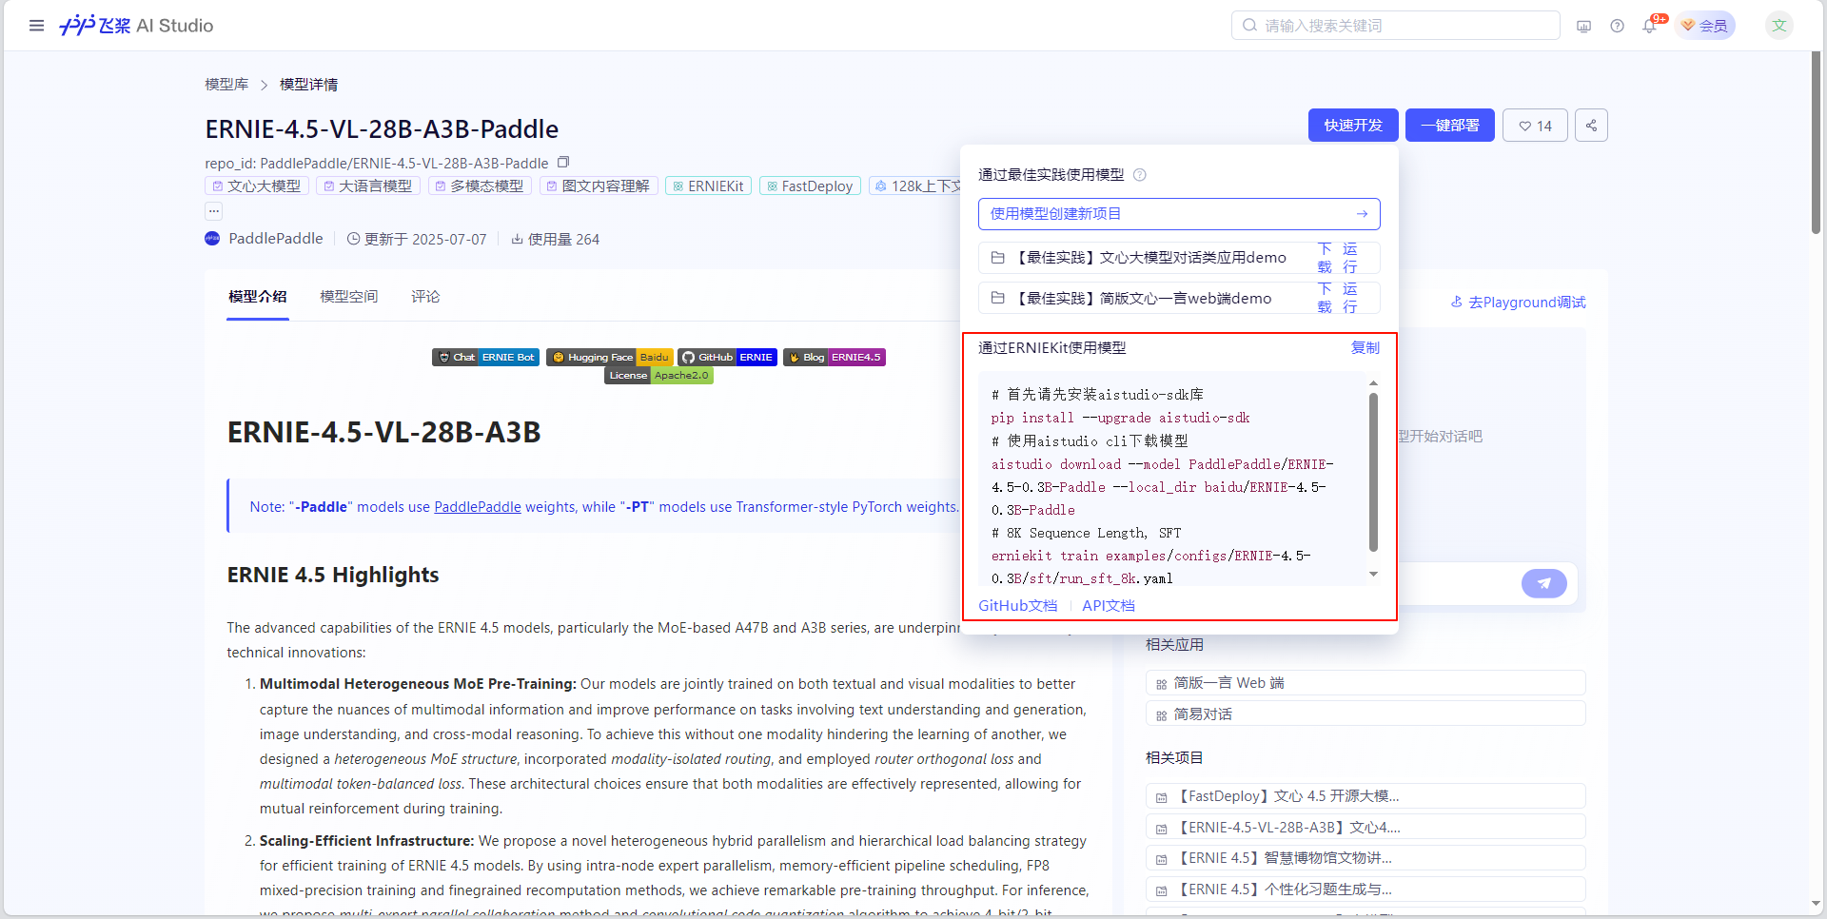The height and width of the screenshot is (919, 1827).
Task: Open related app 简易对话
Action: (x=1365, y=714)
